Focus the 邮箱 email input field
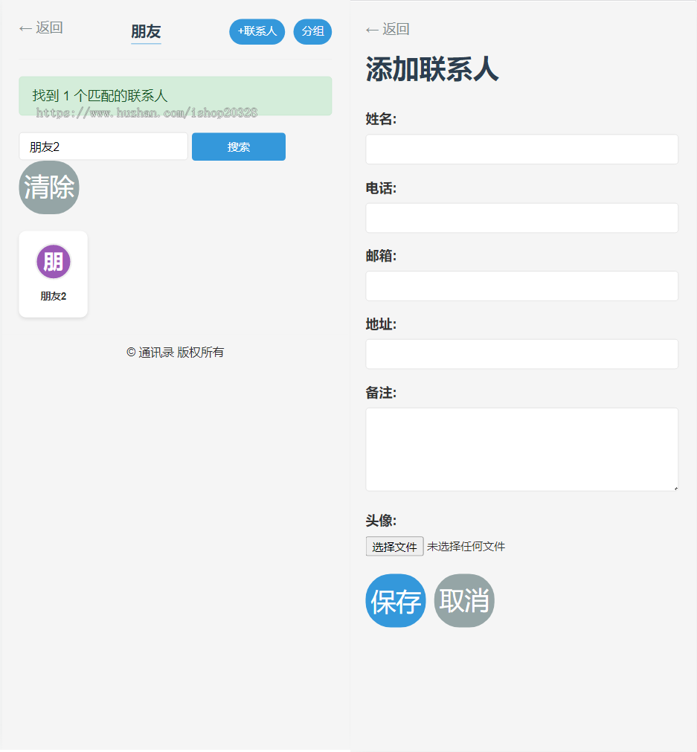Screen dimensions: 697x752 tap(522, 286)
